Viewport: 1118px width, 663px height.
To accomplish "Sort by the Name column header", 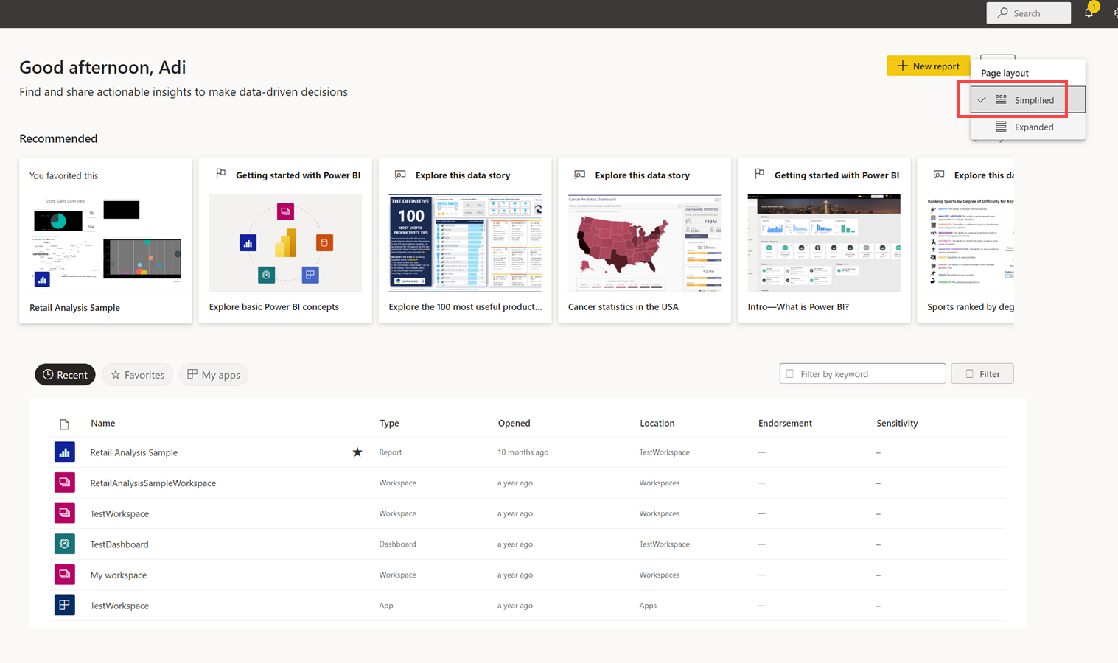I will pyautogui.click(x=103, y=423).
